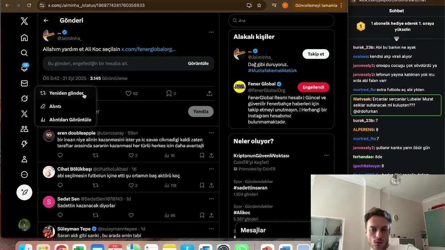445x250 pixels.
Task: Open Communities icon in sidebar
Action: [24, 129]
